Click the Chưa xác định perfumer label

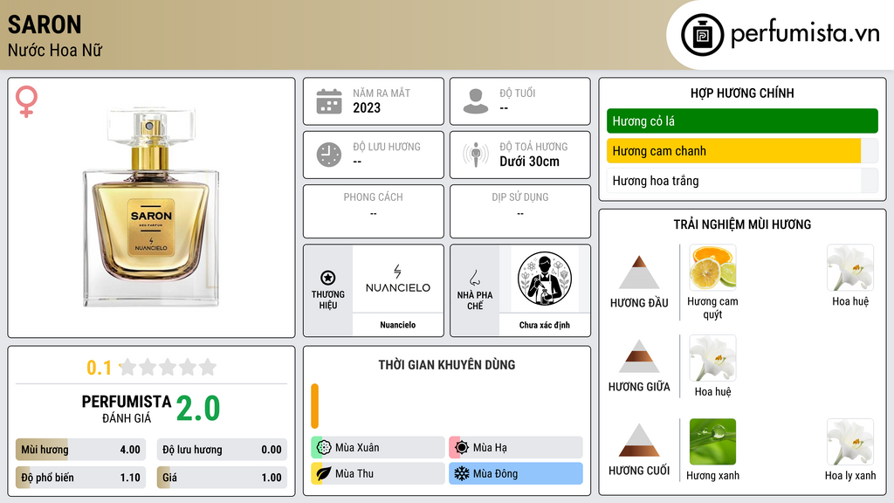(545, 325)
